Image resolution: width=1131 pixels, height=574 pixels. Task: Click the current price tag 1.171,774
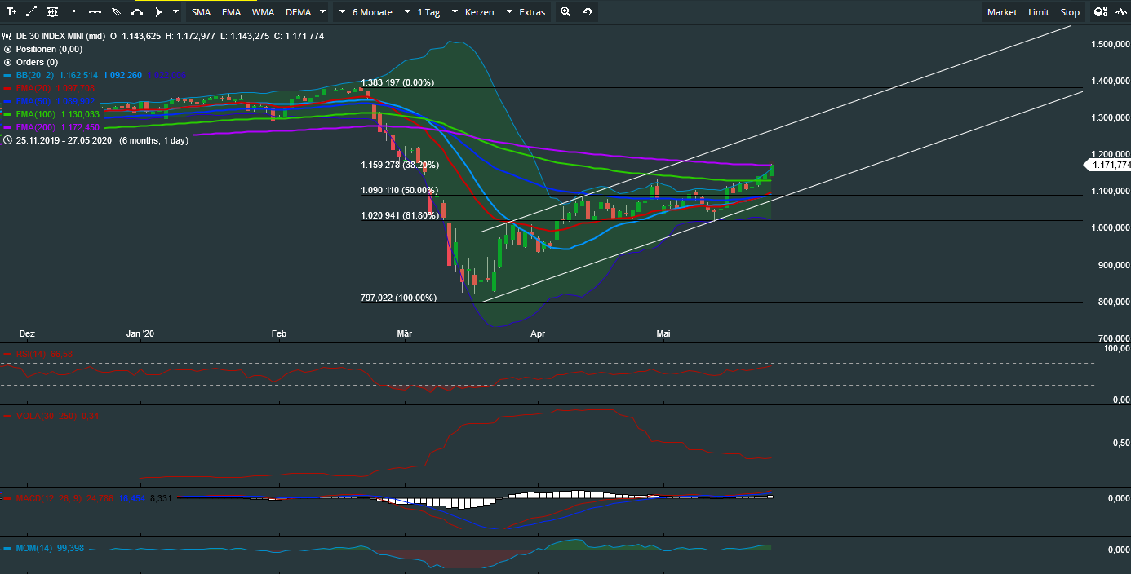point(1107,165)
